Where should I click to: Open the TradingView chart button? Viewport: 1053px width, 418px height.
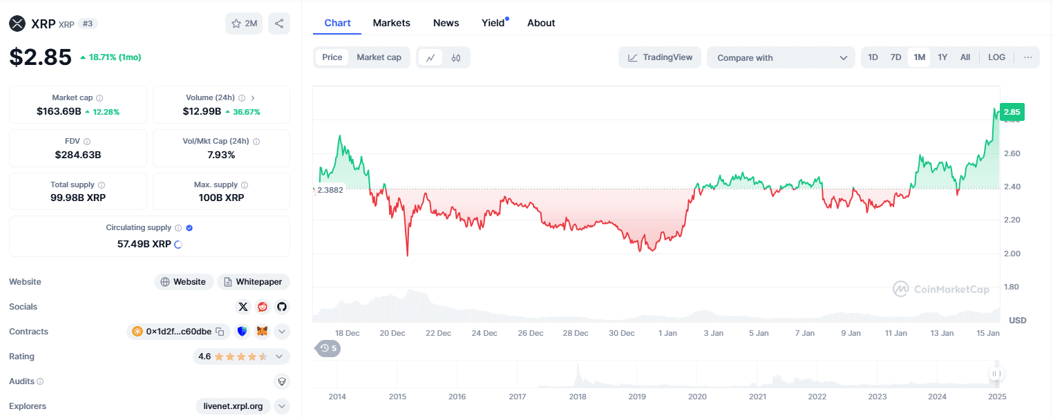(660, 57)
